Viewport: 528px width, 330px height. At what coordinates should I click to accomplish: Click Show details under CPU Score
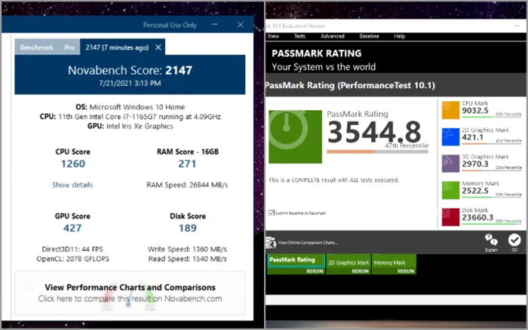pyautogui.click(x=72, y=185)
